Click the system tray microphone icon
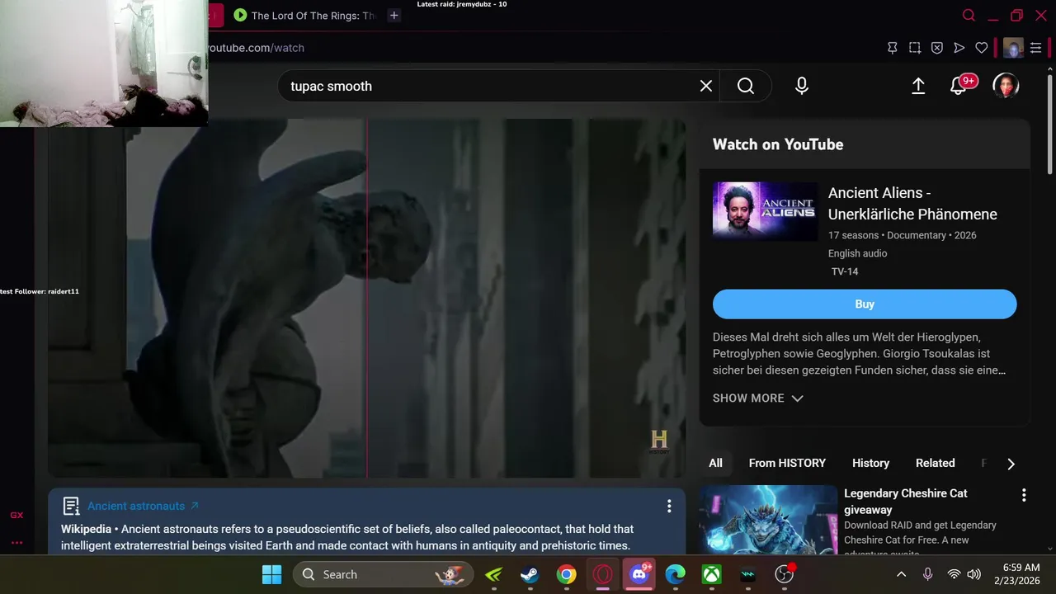The width and height of the screenshot is (1056, 594). pos(928,574)
